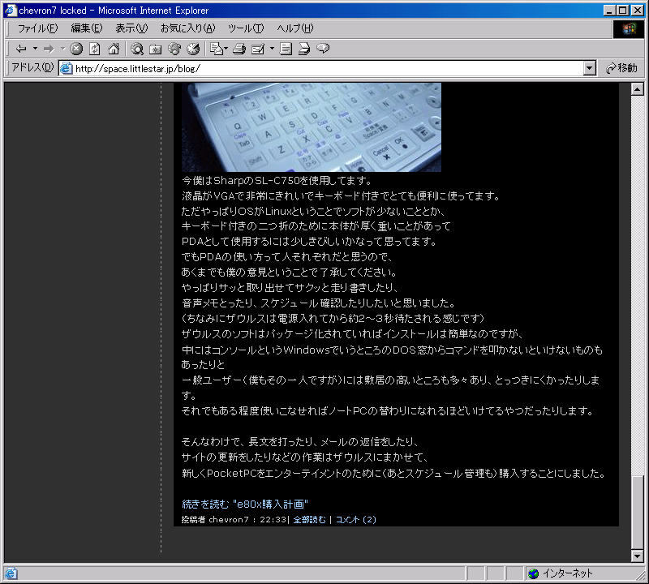
Task: Click the インターネット zone globe icon
Action: (x=534, y=573)
